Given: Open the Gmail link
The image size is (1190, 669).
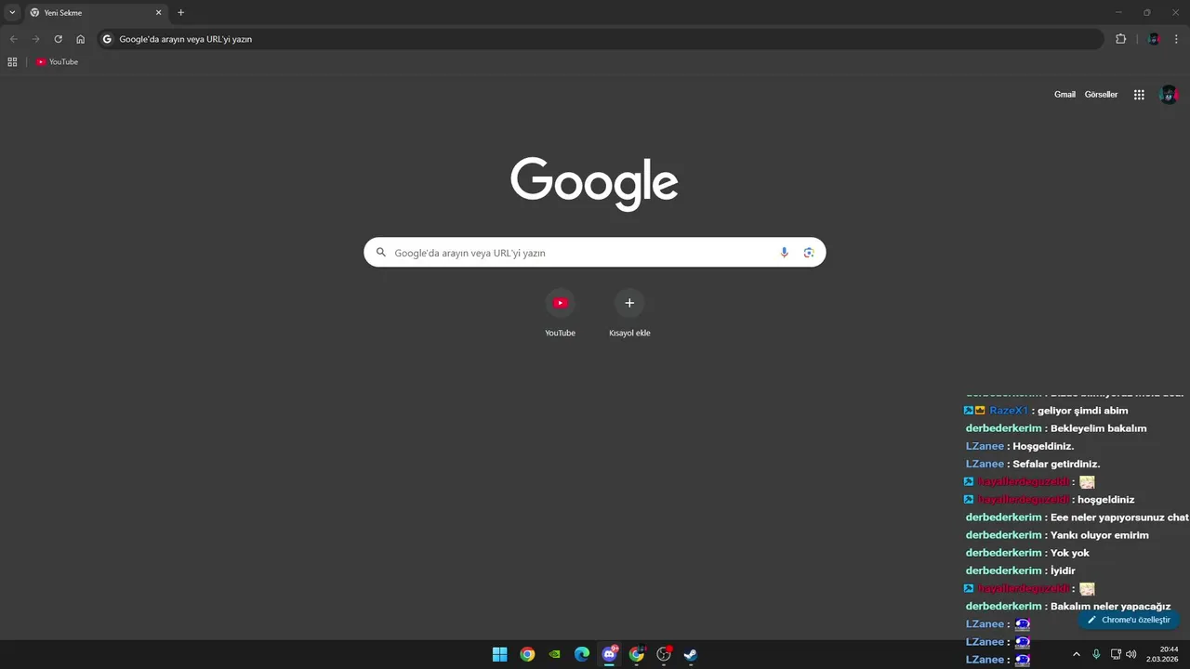Looking at the screenshot, I should coord(1064,95).
